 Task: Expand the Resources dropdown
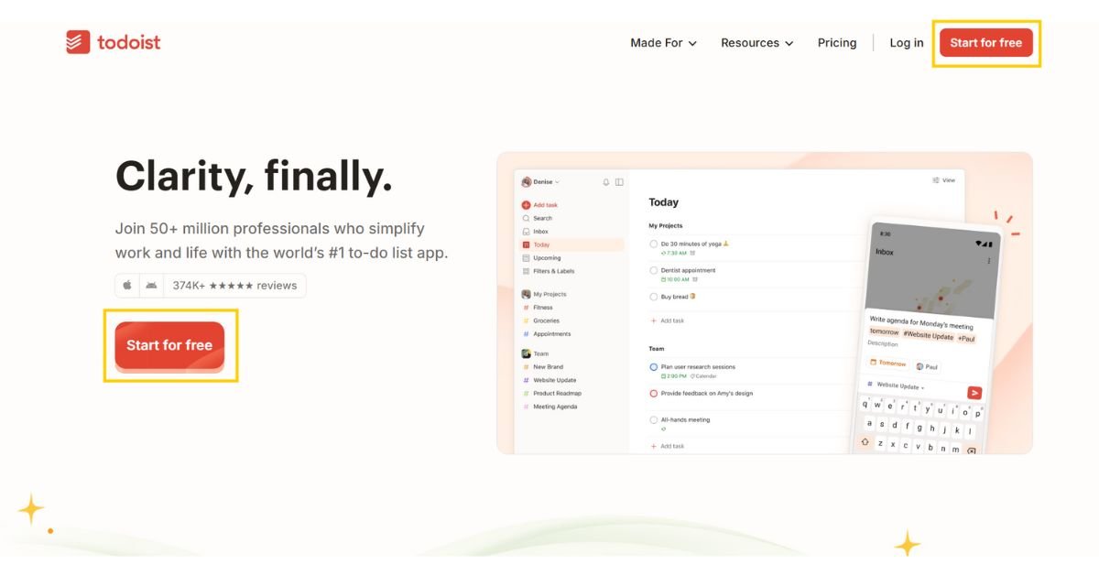point(756,42)
